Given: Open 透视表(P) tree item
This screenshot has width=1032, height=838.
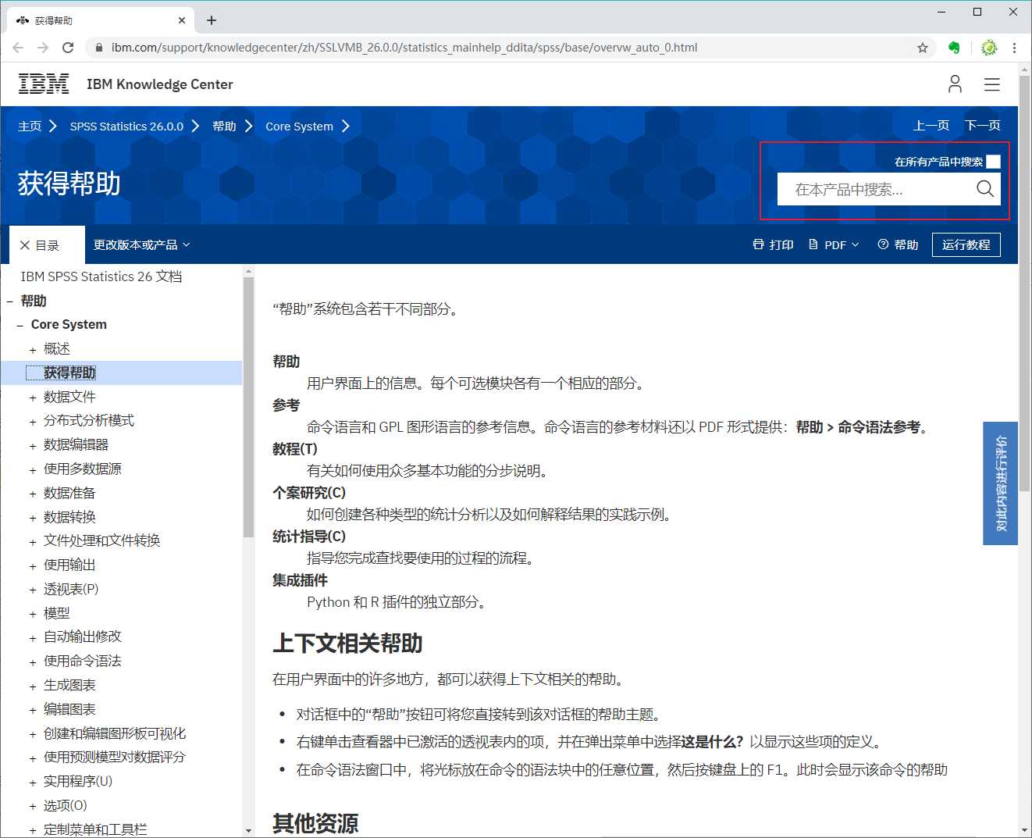Looking at the screenshot, I should pos(71,589).
